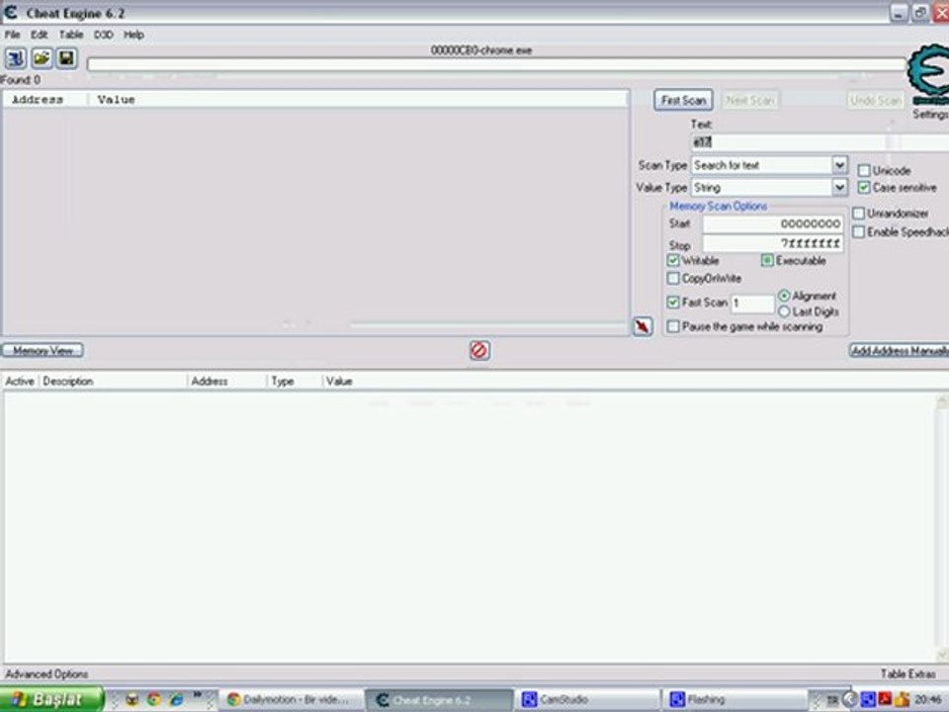Click the red Adobe tray icon

(885, 699)
